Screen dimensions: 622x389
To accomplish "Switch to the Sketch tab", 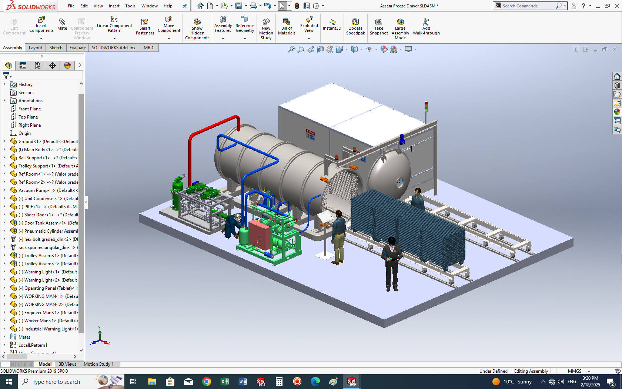I will pyautogui.click(x=56, y=48).
